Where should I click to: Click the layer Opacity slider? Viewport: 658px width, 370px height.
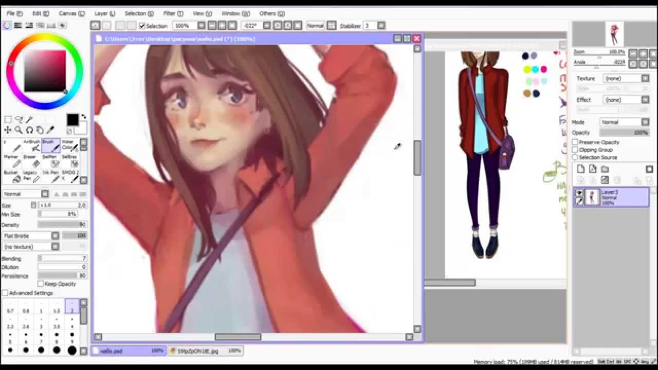(x=625, y=133)
